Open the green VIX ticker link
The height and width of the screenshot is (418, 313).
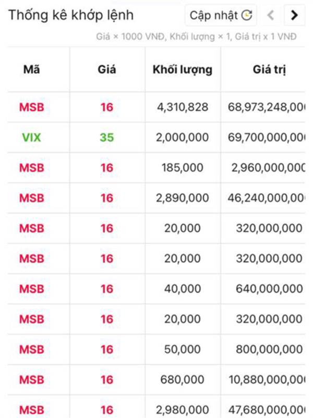[x=32, y=137]
